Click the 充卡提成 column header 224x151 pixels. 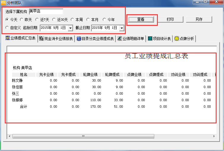tap(69, 74)
